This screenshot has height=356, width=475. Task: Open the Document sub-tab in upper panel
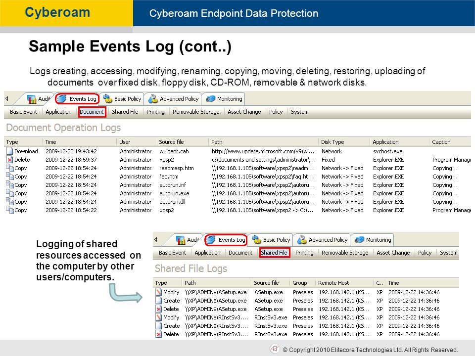[x=92, y=112]
